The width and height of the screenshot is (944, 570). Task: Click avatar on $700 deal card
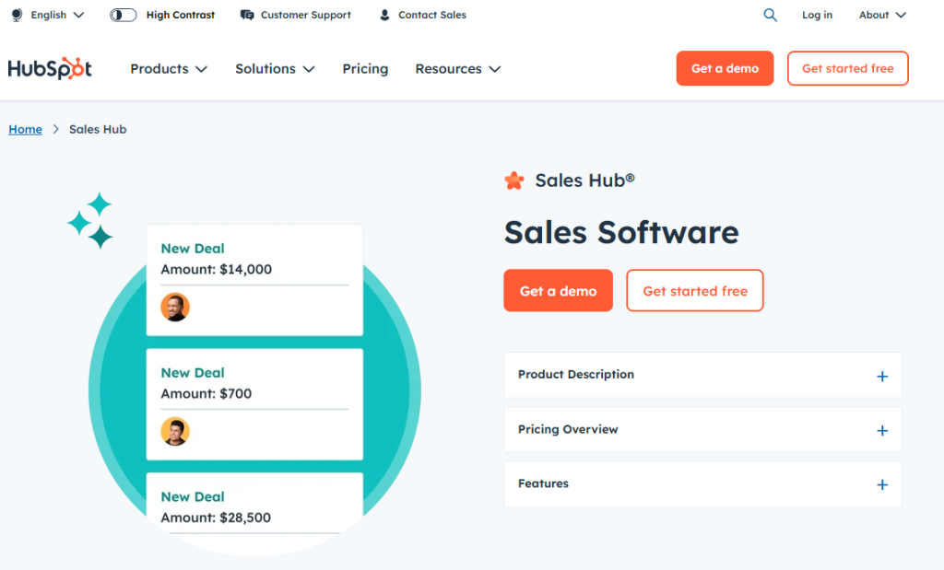pyautogui.click(x=175, y=431)
